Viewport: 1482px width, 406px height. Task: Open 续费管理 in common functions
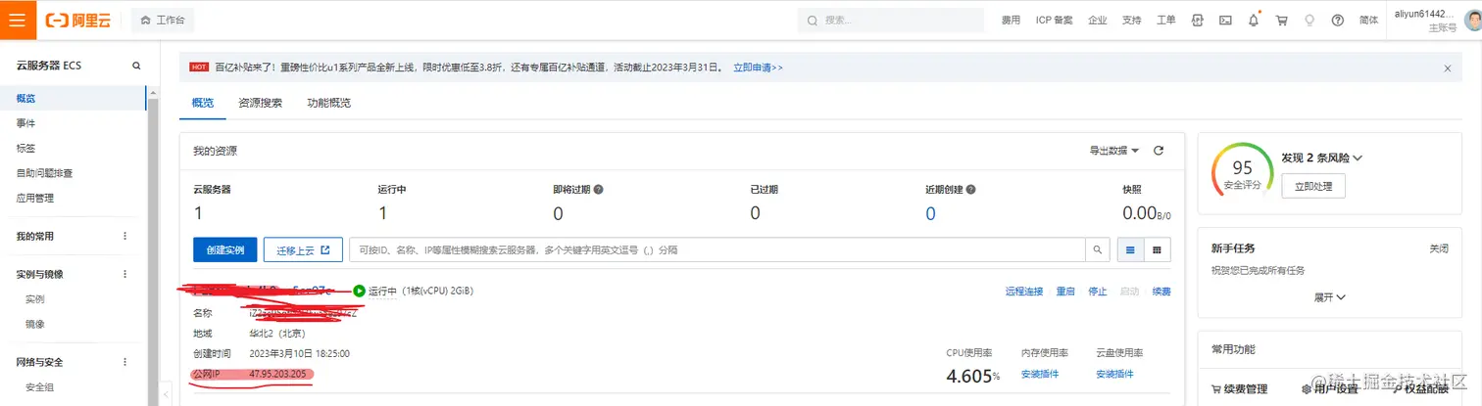[x=1240, y=388]
